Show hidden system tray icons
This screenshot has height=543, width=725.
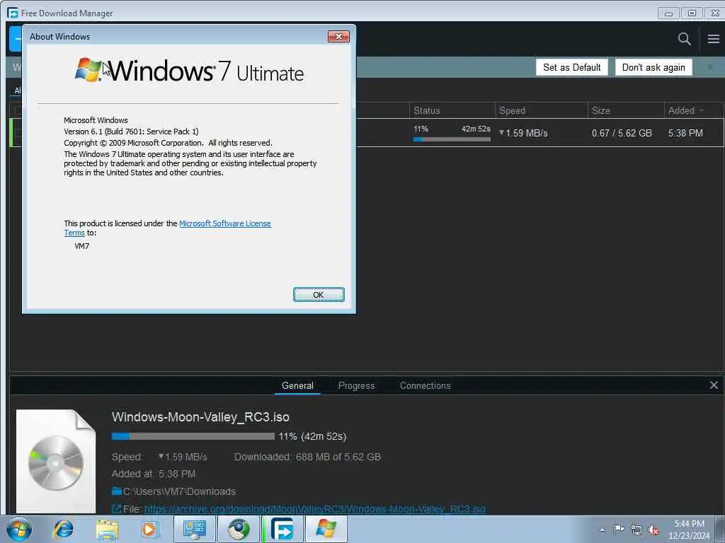[x=602, y=530]
